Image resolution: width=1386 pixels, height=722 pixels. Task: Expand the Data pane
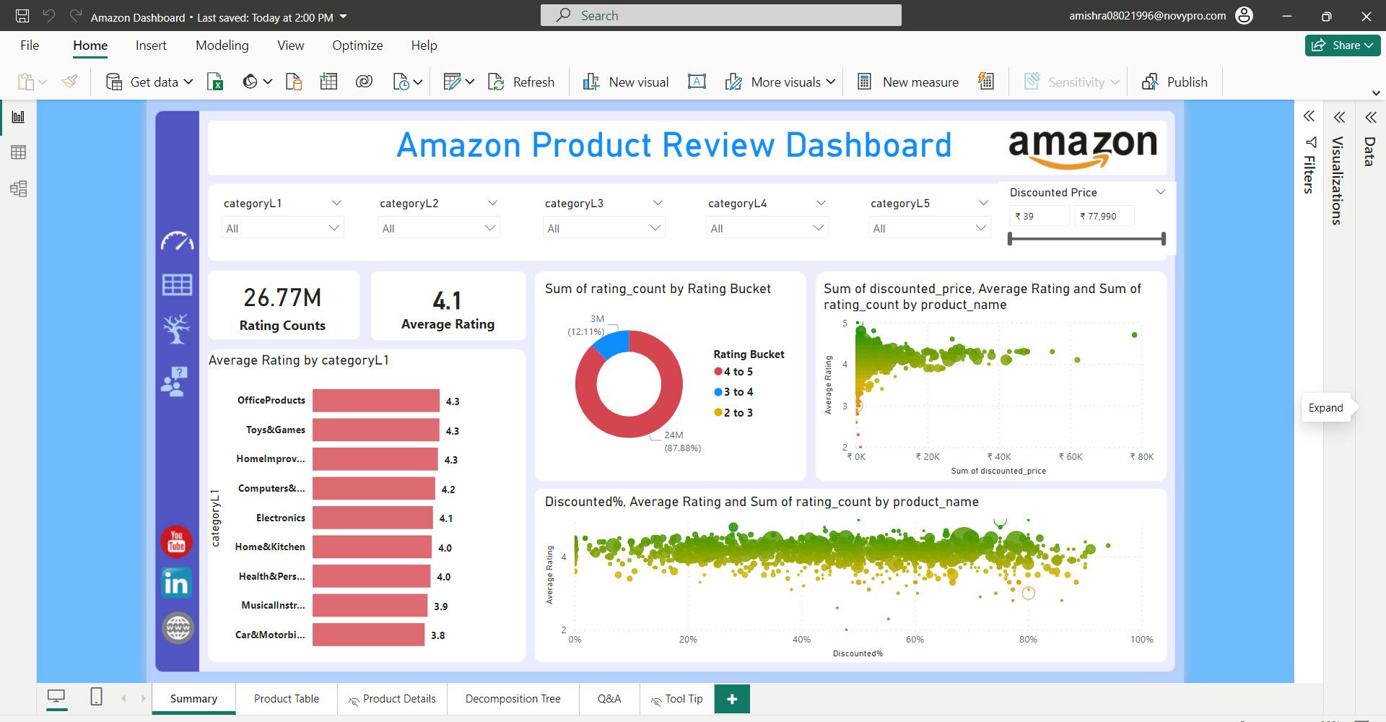1370,117
